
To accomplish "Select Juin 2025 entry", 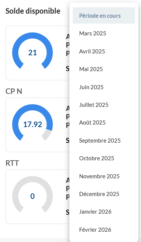I will [104, 87].
